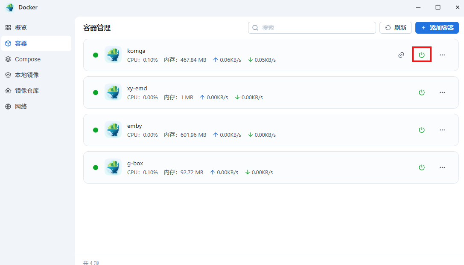Click the green status dot for xy-emd
This screenshot has height=265, width=464.
click(x=96, y=92)
